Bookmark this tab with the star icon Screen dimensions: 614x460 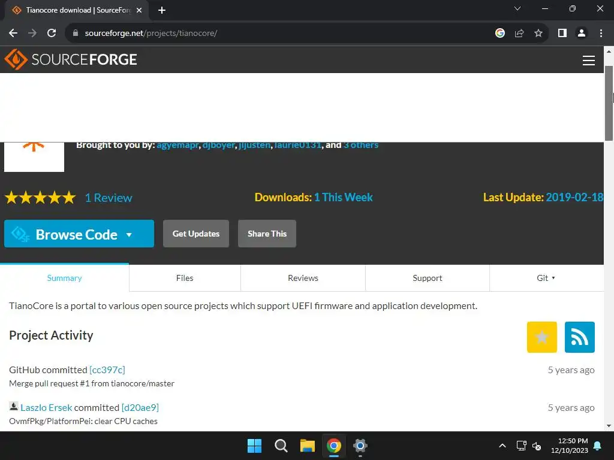[538, 33]
